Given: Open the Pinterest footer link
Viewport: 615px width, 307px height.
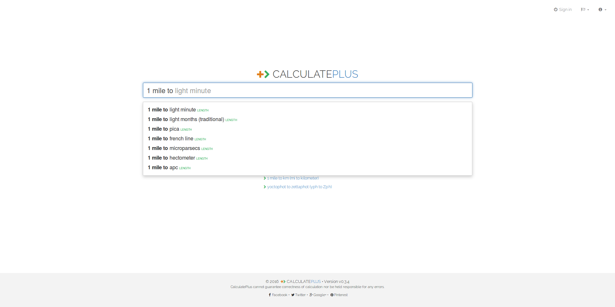Looking at the screenshot, I should pos(339,295).
